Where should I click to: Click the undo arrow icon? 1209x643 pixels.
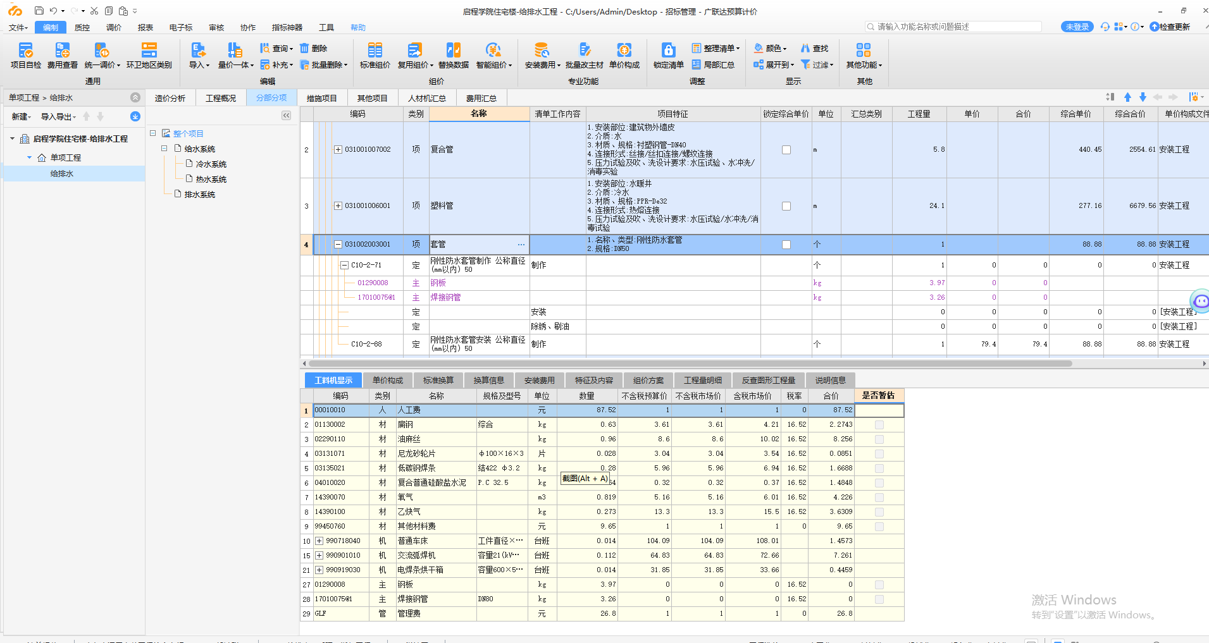54,11
